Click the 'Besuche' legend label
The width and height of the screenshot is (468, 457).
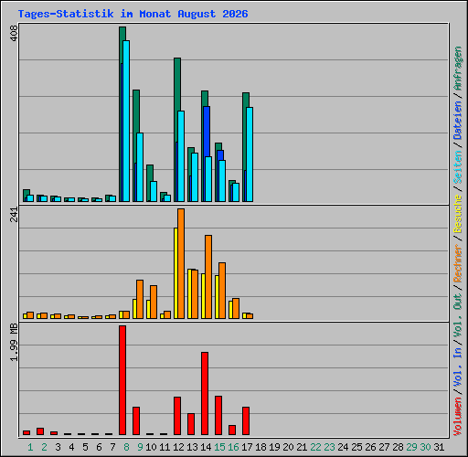458,214
